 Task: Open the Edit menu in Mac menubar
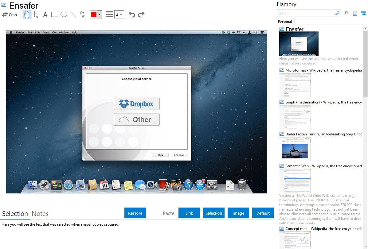point(37,32)
